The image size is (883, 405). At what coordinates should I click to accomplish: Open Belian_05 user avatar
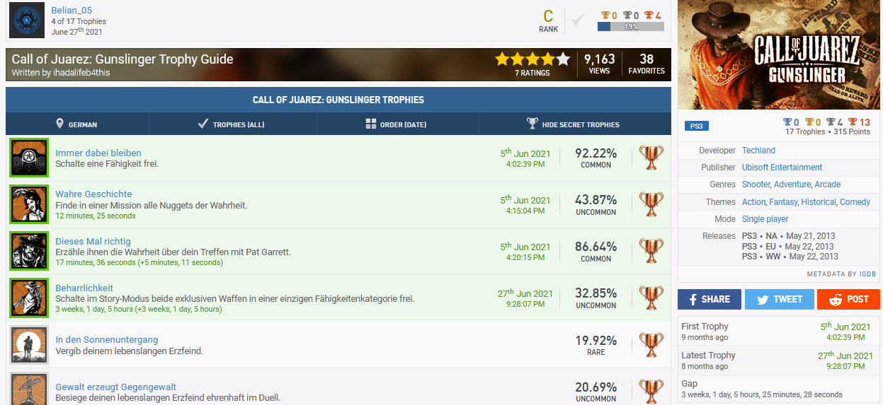(27, 20)
